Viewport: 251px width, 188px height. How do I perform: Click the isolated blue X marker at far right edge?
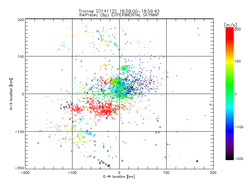[210, 104]
